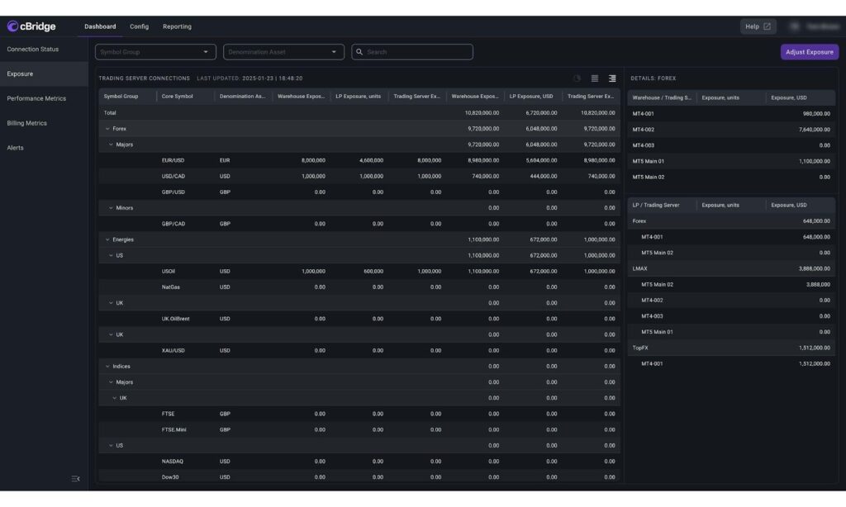This screenshot has width=846, height=507.
Task: Open the Symbol Group dropdown
Action: pyautogui.click(x=155, y=52)
